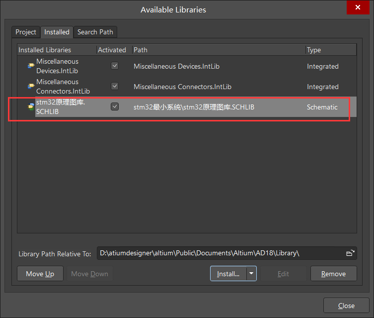Select the Installed tab
The height and width of the screenshot is (318, 374).
57,32
